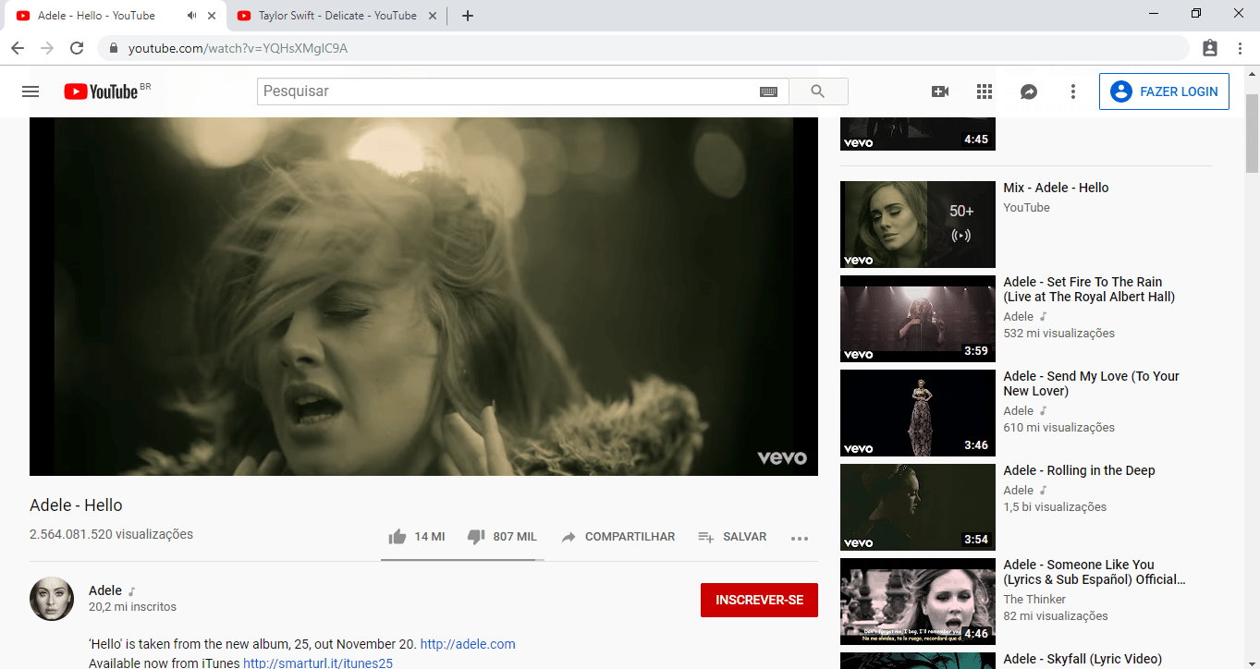Mute the Adele tab audio speaker icon
Viewport: 1260px width, 669px height.
click(x=191, y=16)
